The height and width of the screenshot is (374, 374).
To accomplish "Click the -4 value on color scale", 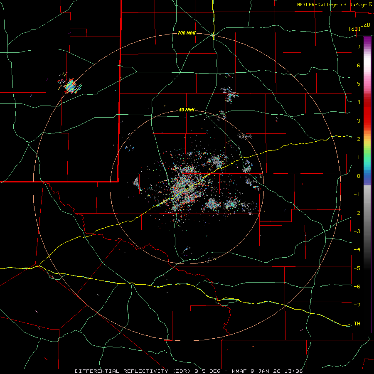I will pyautogui.click(x=357, y=249).
